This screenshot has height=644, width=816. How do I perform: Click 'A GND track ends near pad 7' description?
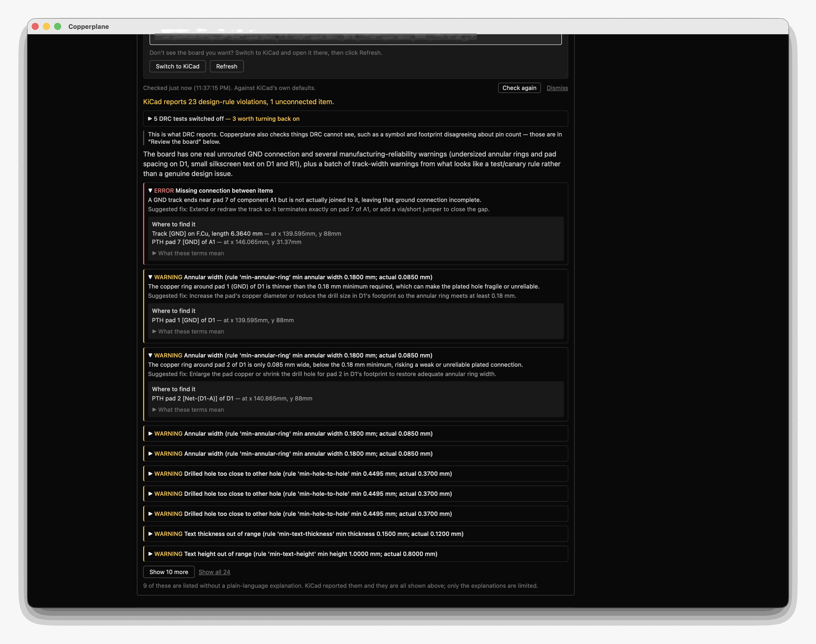315,200
